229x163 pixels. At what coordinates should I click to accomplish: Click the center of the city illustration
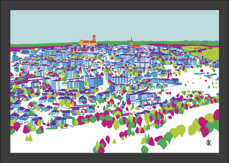[114, 81]
